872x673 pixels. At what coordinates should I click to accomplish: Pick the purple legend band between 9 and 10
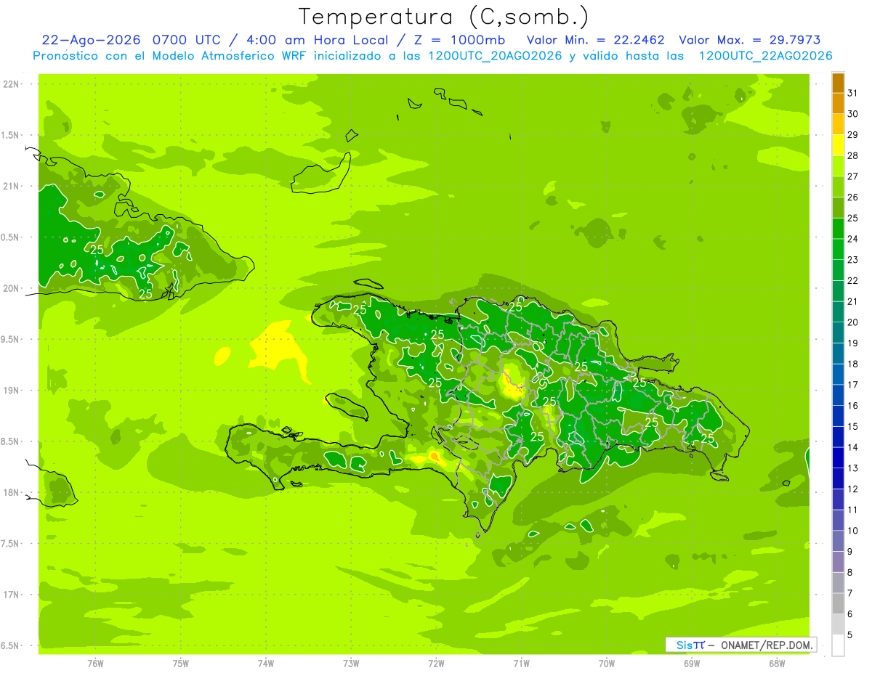pyautogui.click(x=838, y=542)
